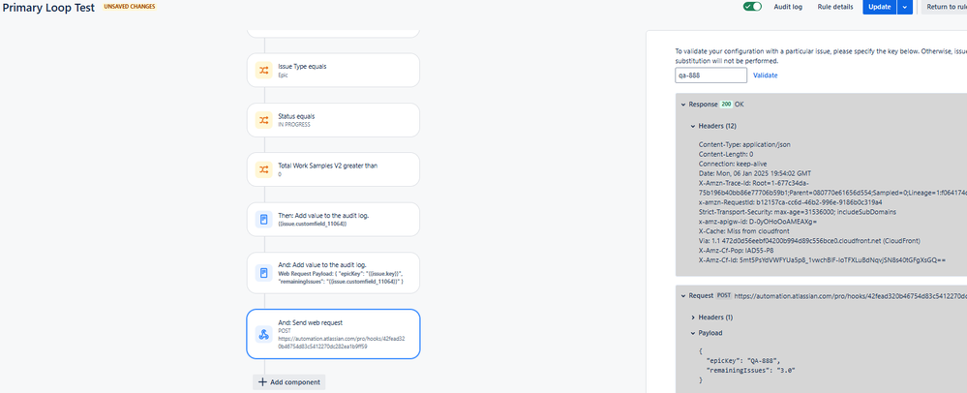967x393 pixels.
Task: Click the Primary Loop Test rule title
Action: click(x=48, y=8)
